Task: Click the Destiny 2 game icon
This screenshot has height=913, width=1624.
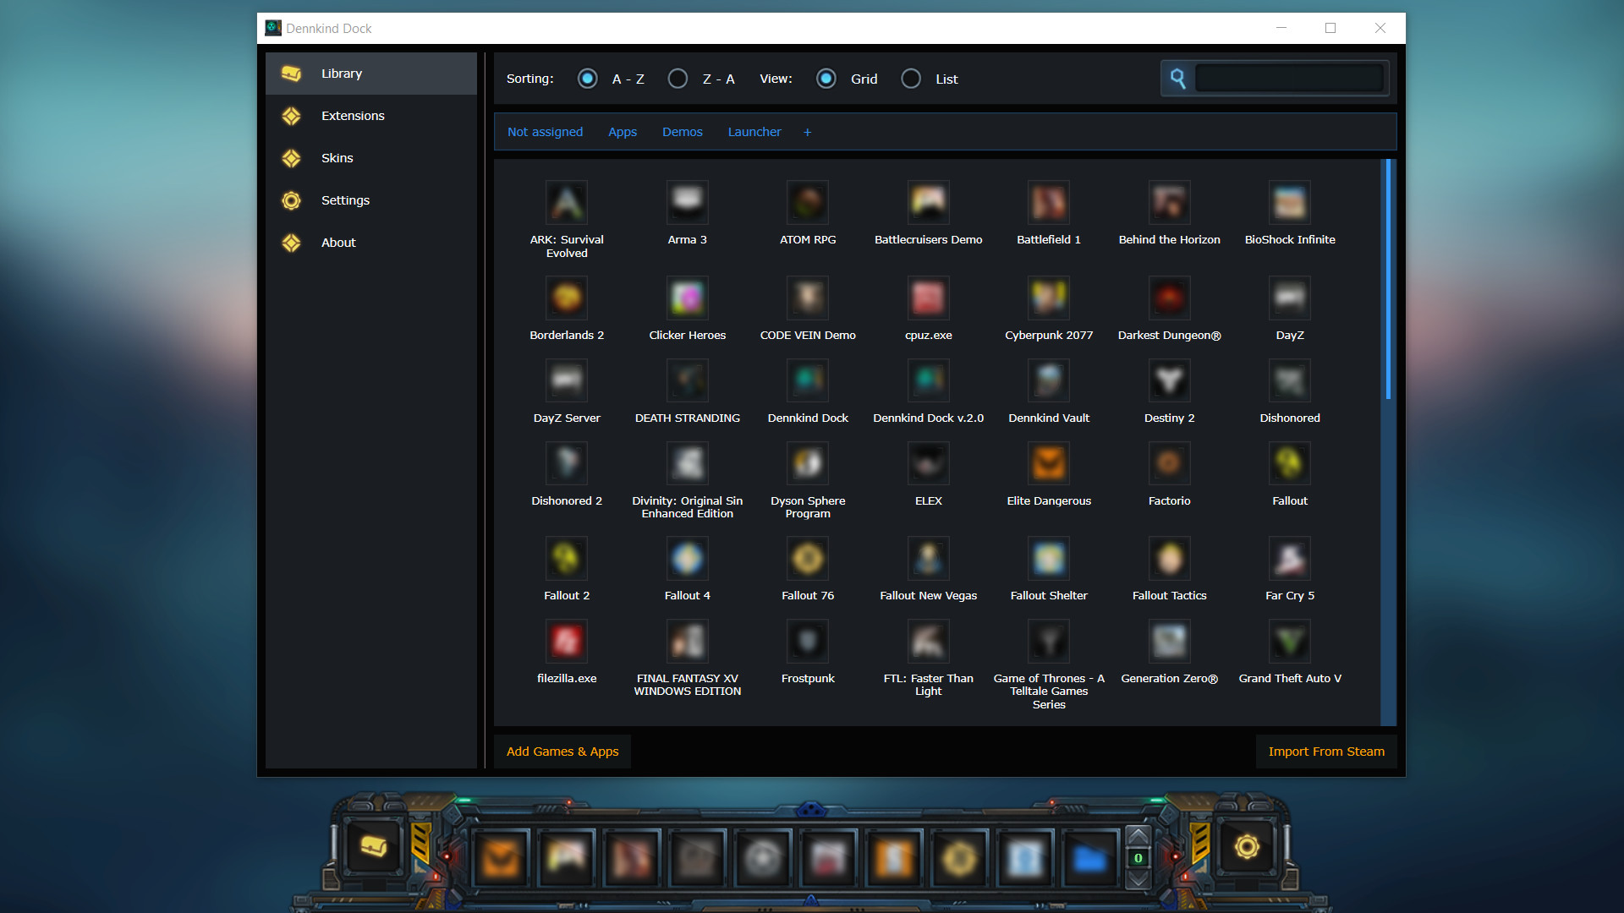Action: (1169, 381)
